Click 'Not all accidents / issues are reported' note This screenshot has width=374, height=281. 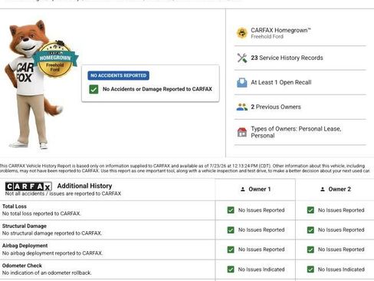pyautogui.click(x=63, y=193)
